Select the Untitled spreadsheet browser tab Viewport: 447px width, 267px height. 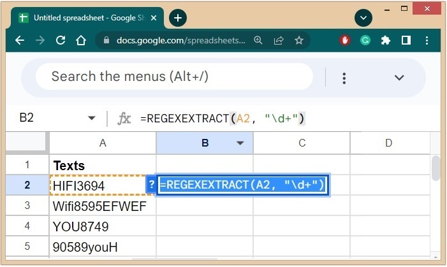[x=83, y=18]
